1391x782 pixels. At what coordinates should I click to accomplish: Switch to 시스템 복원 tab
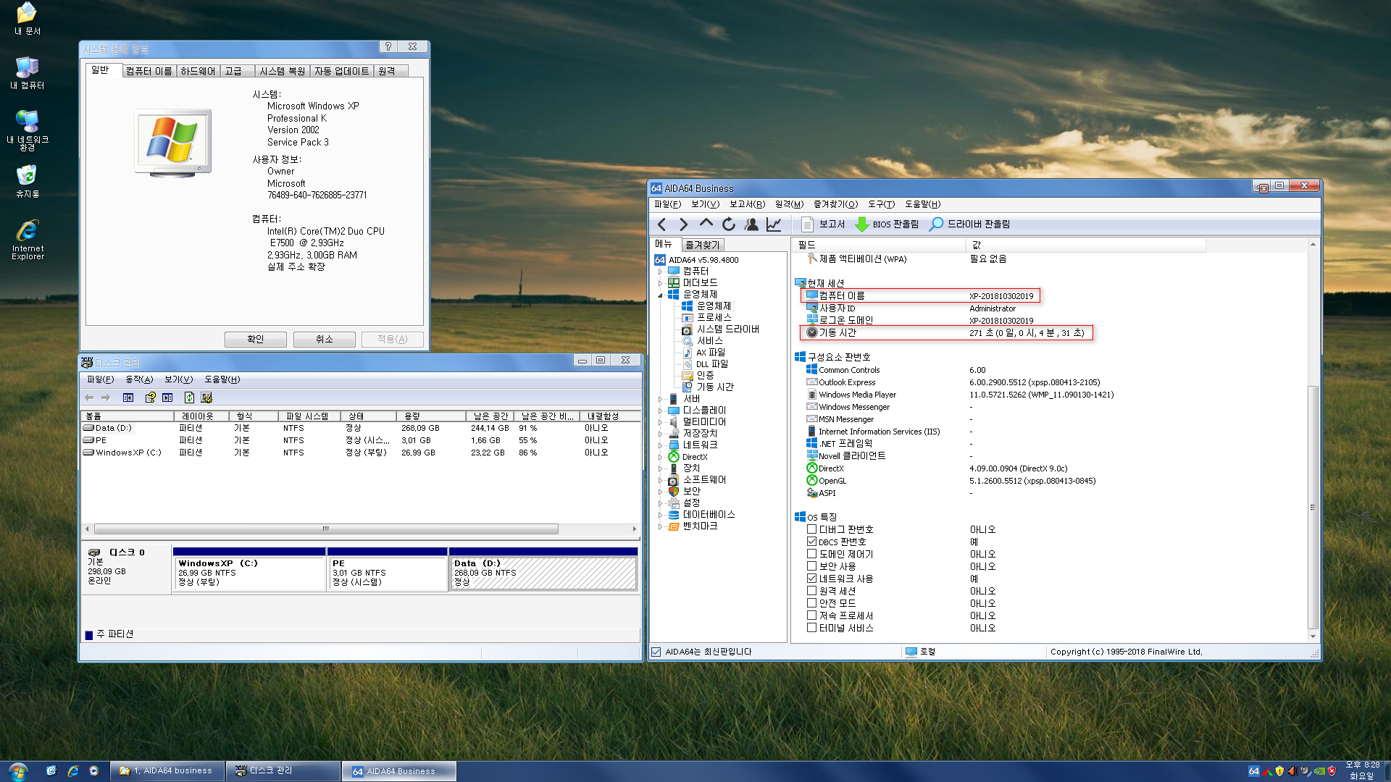pos(282,71)
